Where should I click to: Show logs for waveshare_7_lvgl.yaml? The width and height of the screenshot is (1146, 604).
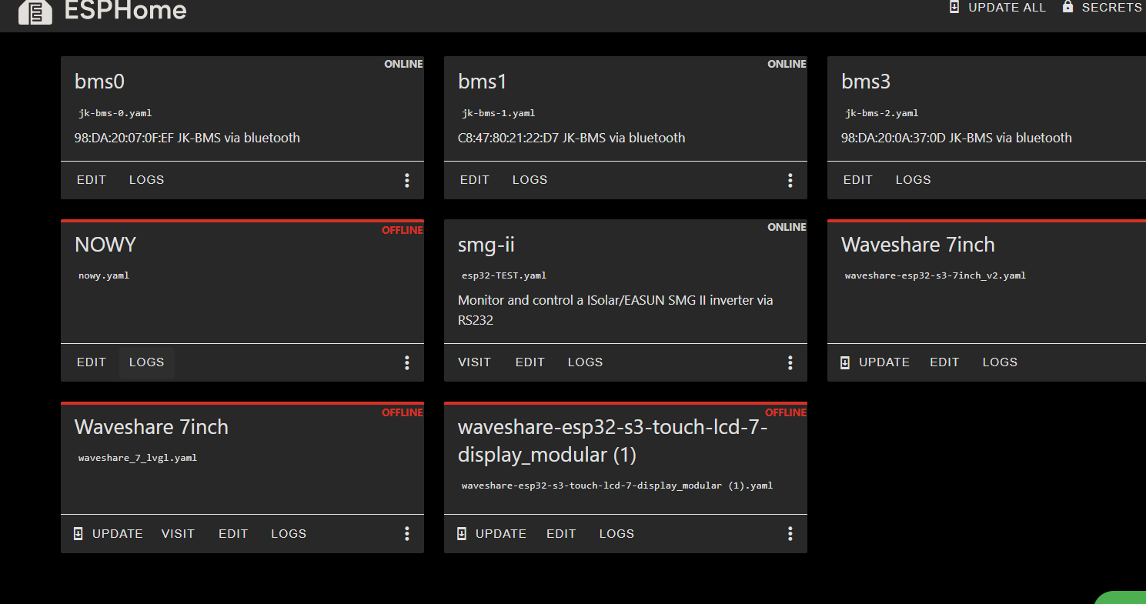[x=289, y=534]
